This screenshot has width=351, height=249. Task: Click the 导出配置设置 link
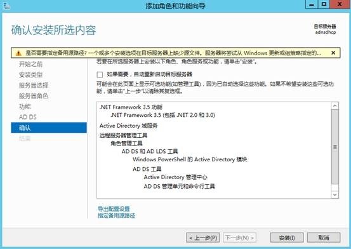tap(114, 209)
